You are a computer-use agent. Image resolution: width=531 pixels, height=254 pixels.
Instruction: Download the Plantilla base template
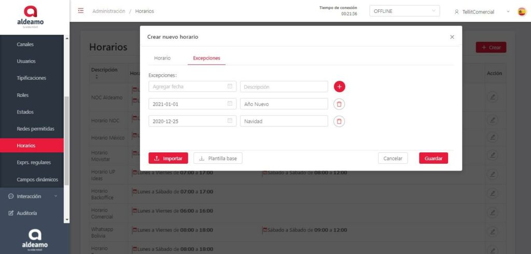click(x=218, y=158)
